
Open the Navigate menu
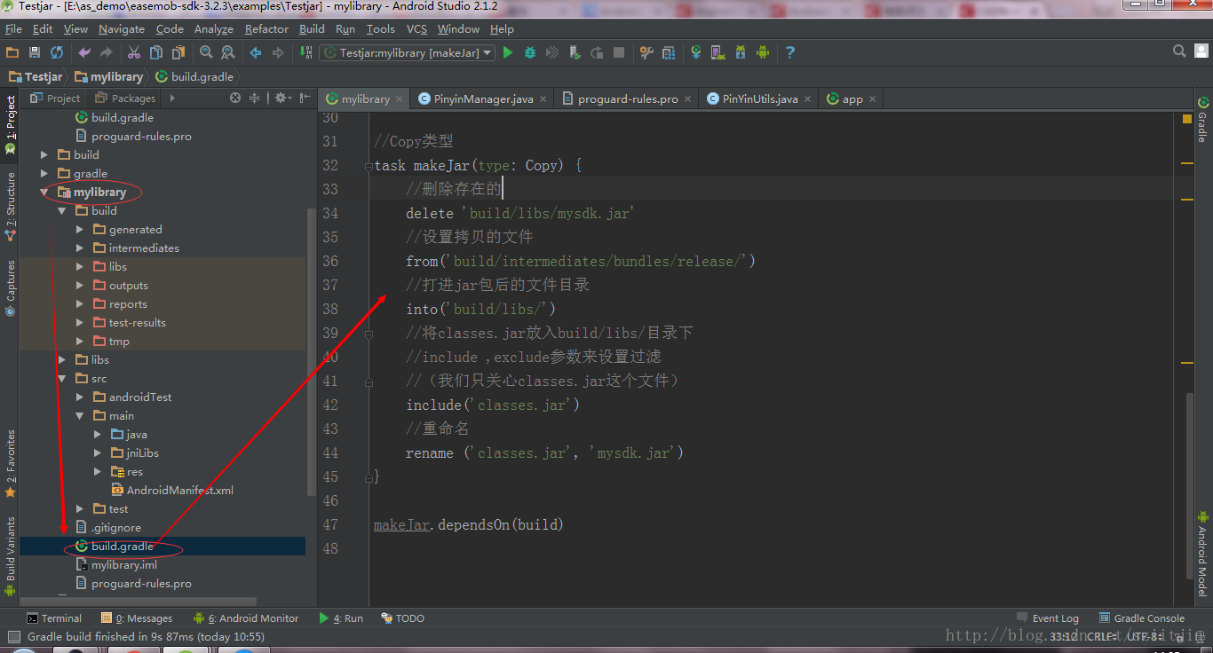pos(121,28)
